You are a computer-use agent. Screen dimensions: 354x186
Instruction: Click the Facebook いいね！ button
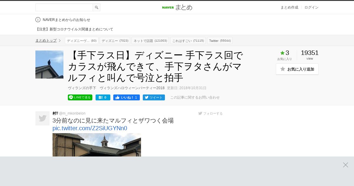127,97
